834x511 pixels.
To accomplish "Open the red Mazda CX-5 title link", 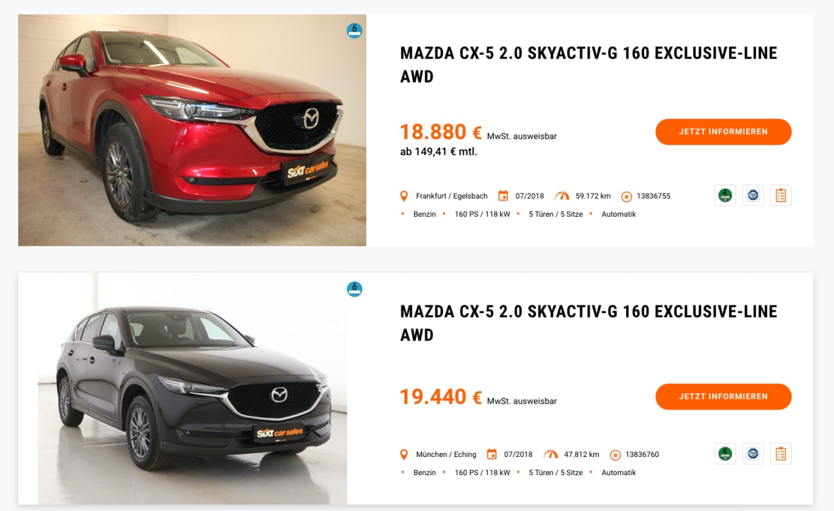I will click(x=588, y=65).
